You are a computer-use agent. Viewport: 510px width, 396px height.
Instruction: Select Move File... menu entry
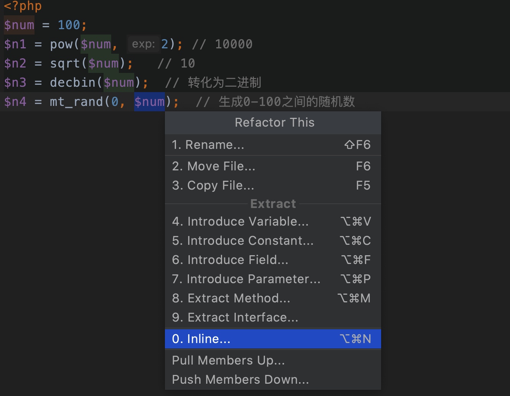click(273, 166)
